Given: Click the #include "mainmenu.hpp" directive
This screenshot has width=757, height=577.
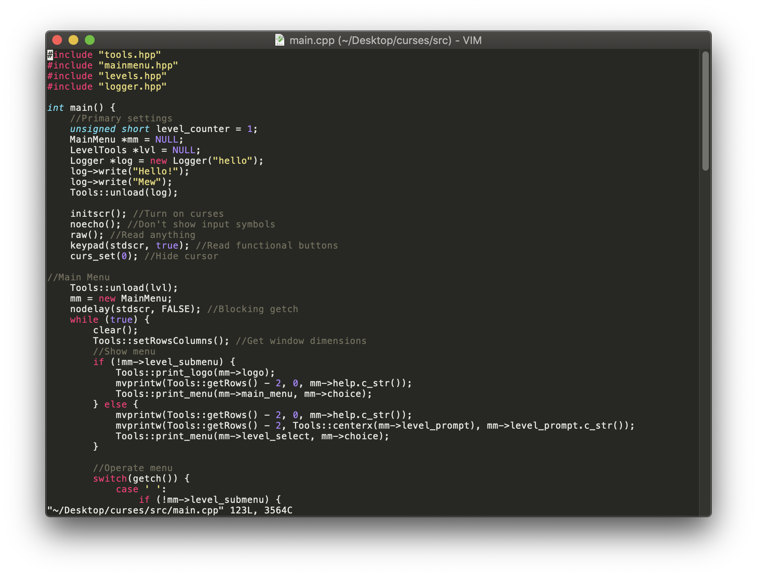Looking at the screenshot, I should 113,65.
